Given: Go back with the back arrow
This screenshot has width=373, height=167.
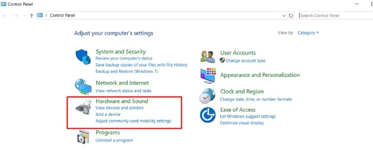Looking at the screenshot, I should click(x=5, y=16).
